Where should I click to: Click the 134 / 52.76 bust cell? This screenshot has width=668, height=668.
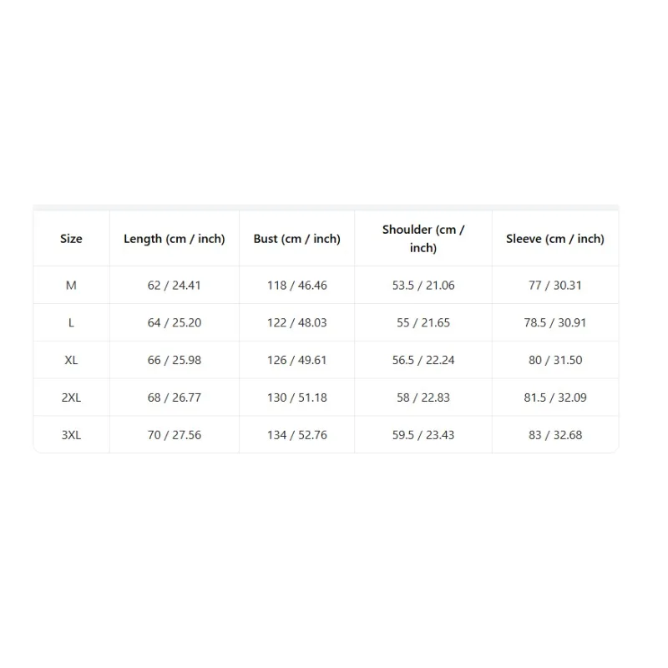point(297,436)
